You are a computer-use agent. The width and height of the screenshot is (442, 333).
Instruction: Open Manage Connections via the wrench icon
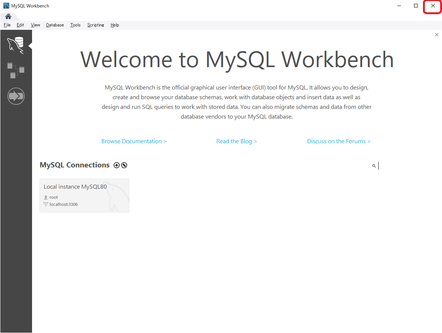pos(124,165)
